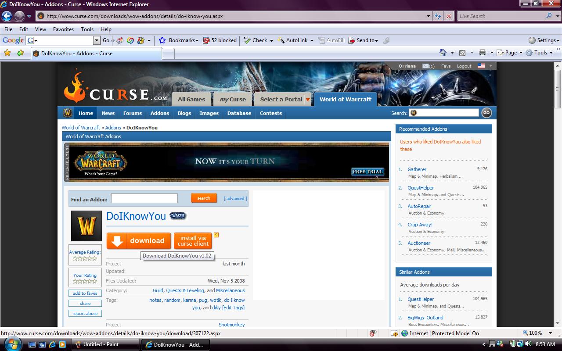Open the View menu

pyautogui.click(x=40, y=29)
